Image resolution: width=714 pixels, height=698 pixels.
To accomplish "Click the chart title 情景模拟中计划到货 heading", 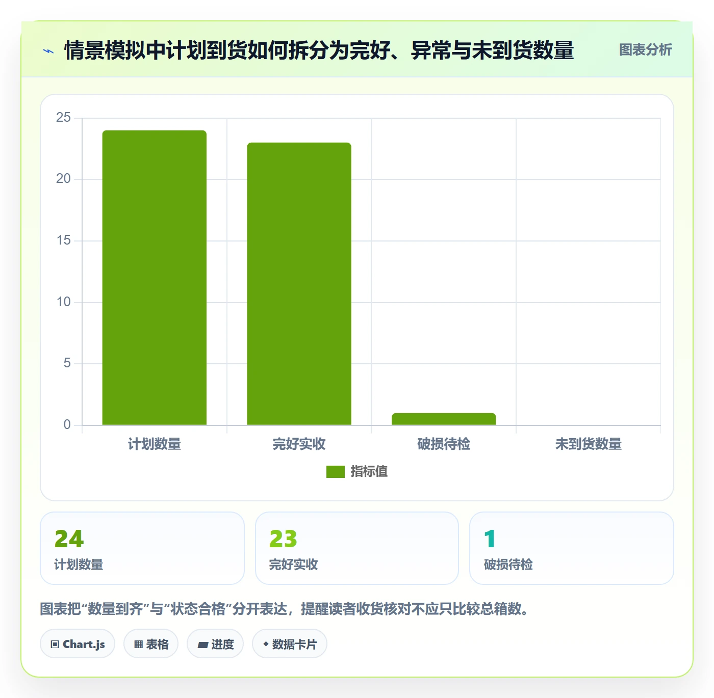I will [319, 50].
